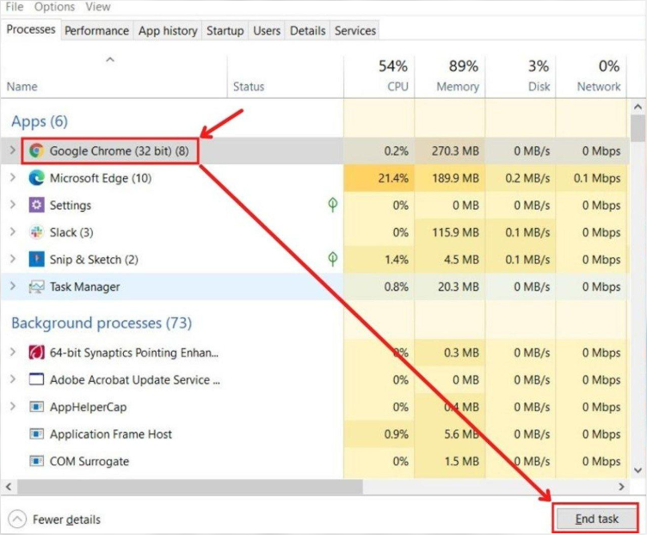
Task: Expand the Slack process group
Action: pos(13,232)
